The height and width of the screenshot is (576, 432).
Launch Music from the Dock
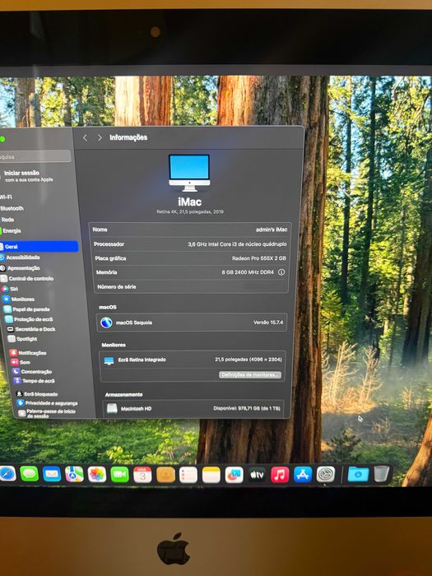280,475
